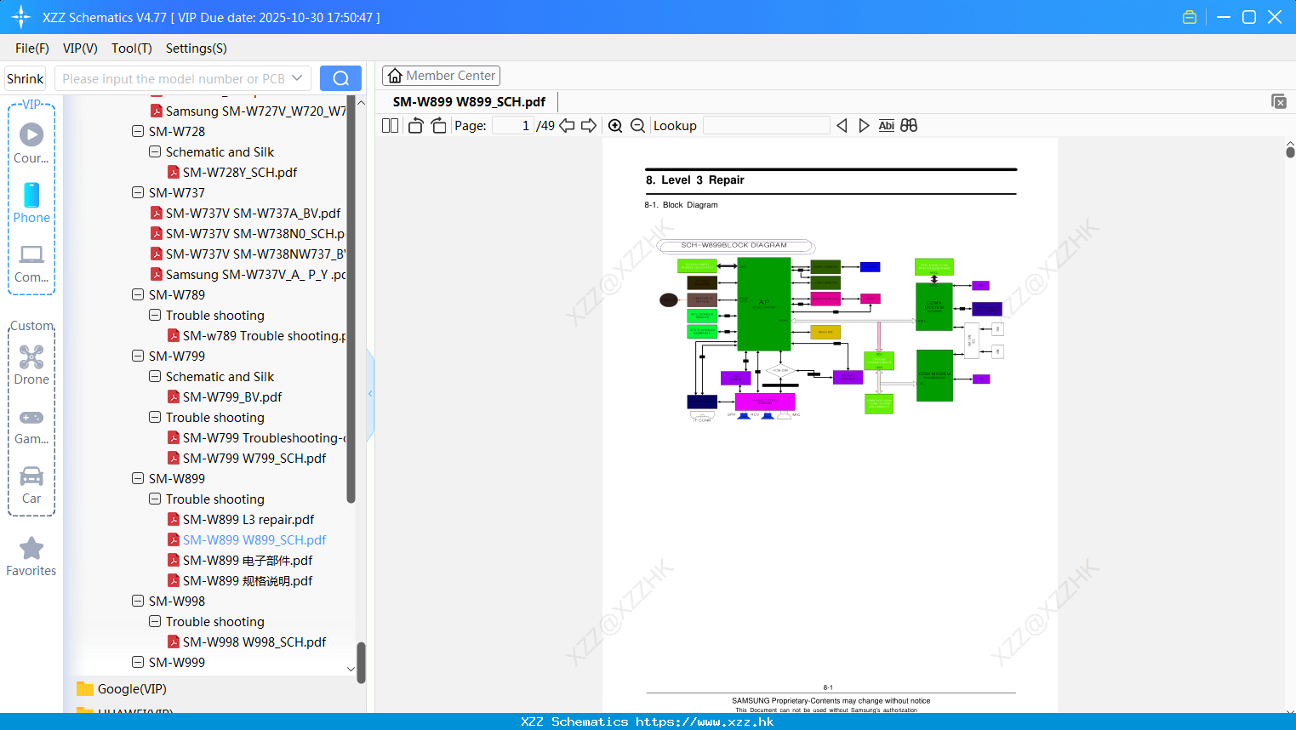Open Favorites
The width and height of the screenshot is (1296, 730).
click(31, 557)
